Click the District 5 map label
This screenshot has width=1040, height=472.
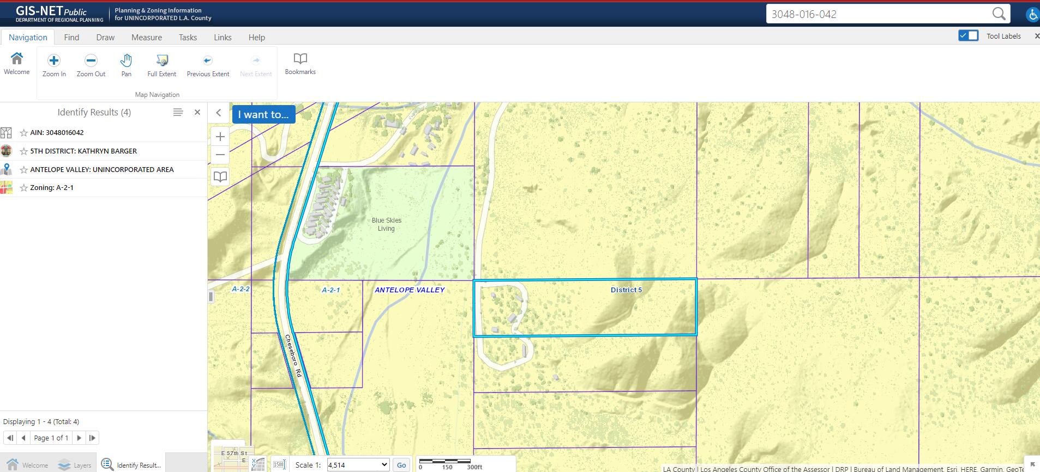pos(626,290)
